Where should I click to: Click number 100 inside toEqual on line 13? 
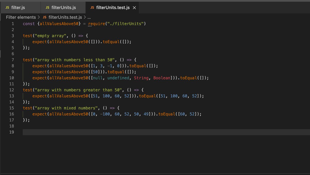pos(174,96)
